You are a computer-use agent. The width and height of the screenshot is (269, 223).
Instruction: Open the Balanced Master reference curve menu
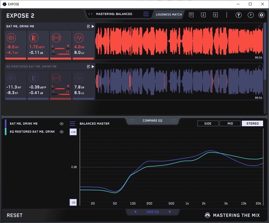72,124
